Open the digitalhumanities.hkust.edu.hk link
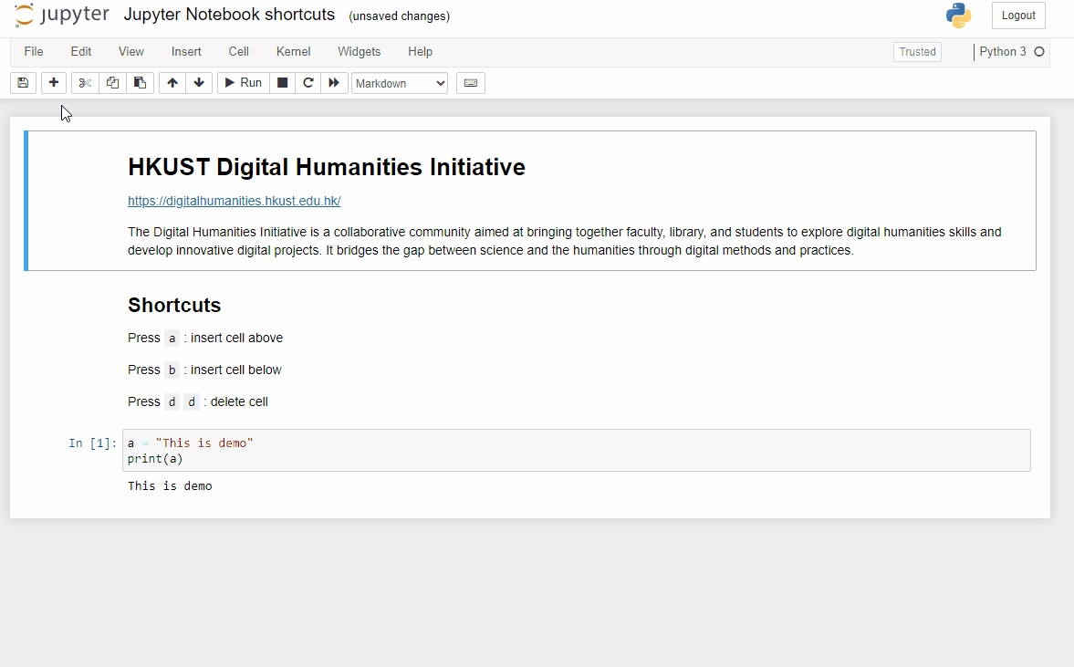 [234, 201]
